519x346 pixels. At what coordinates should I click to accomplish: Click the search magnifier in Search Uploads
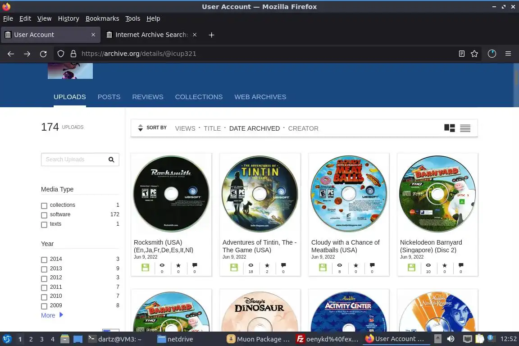click(x=112, y=159)
